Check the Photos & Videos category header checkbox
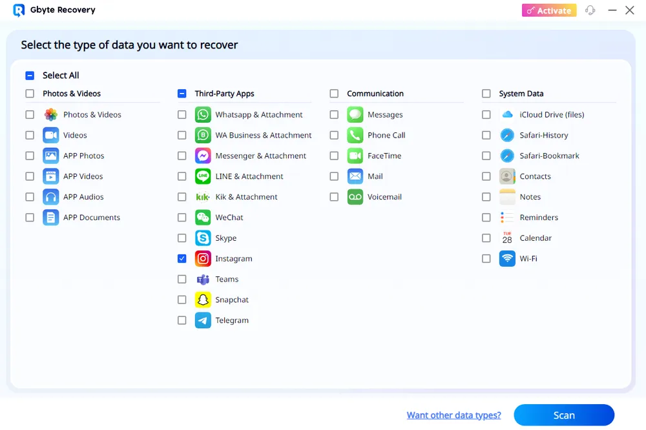646x430 pixels. [x=30, y=94]
